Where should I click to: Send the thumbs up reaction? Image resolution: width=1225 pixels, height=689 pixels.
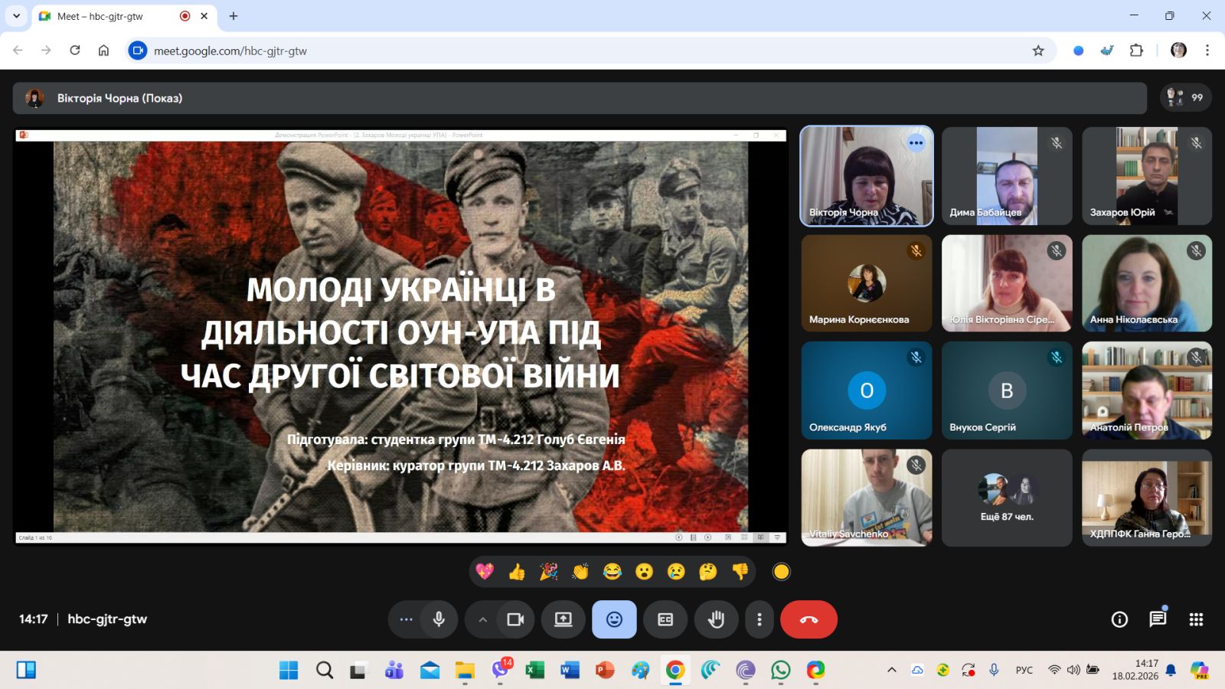click(517, 572)
